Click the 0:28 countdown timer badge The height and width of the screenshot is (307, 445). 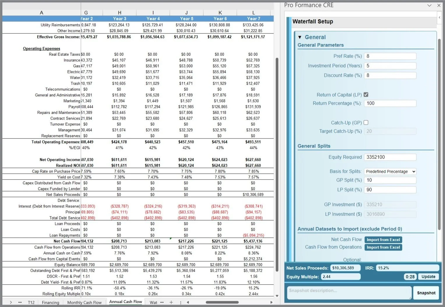pyautogui.click(x=410, y=276)
